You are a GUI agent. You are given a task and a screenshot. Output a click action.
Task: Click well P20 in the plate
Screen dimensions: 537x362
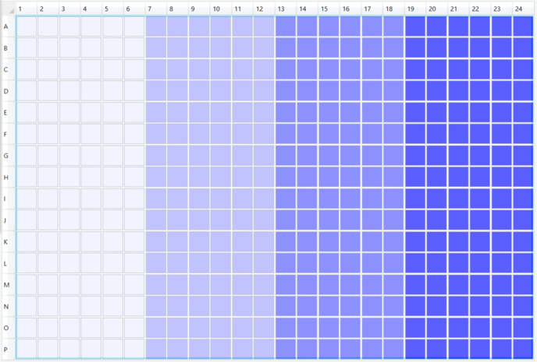click(436, 349)
